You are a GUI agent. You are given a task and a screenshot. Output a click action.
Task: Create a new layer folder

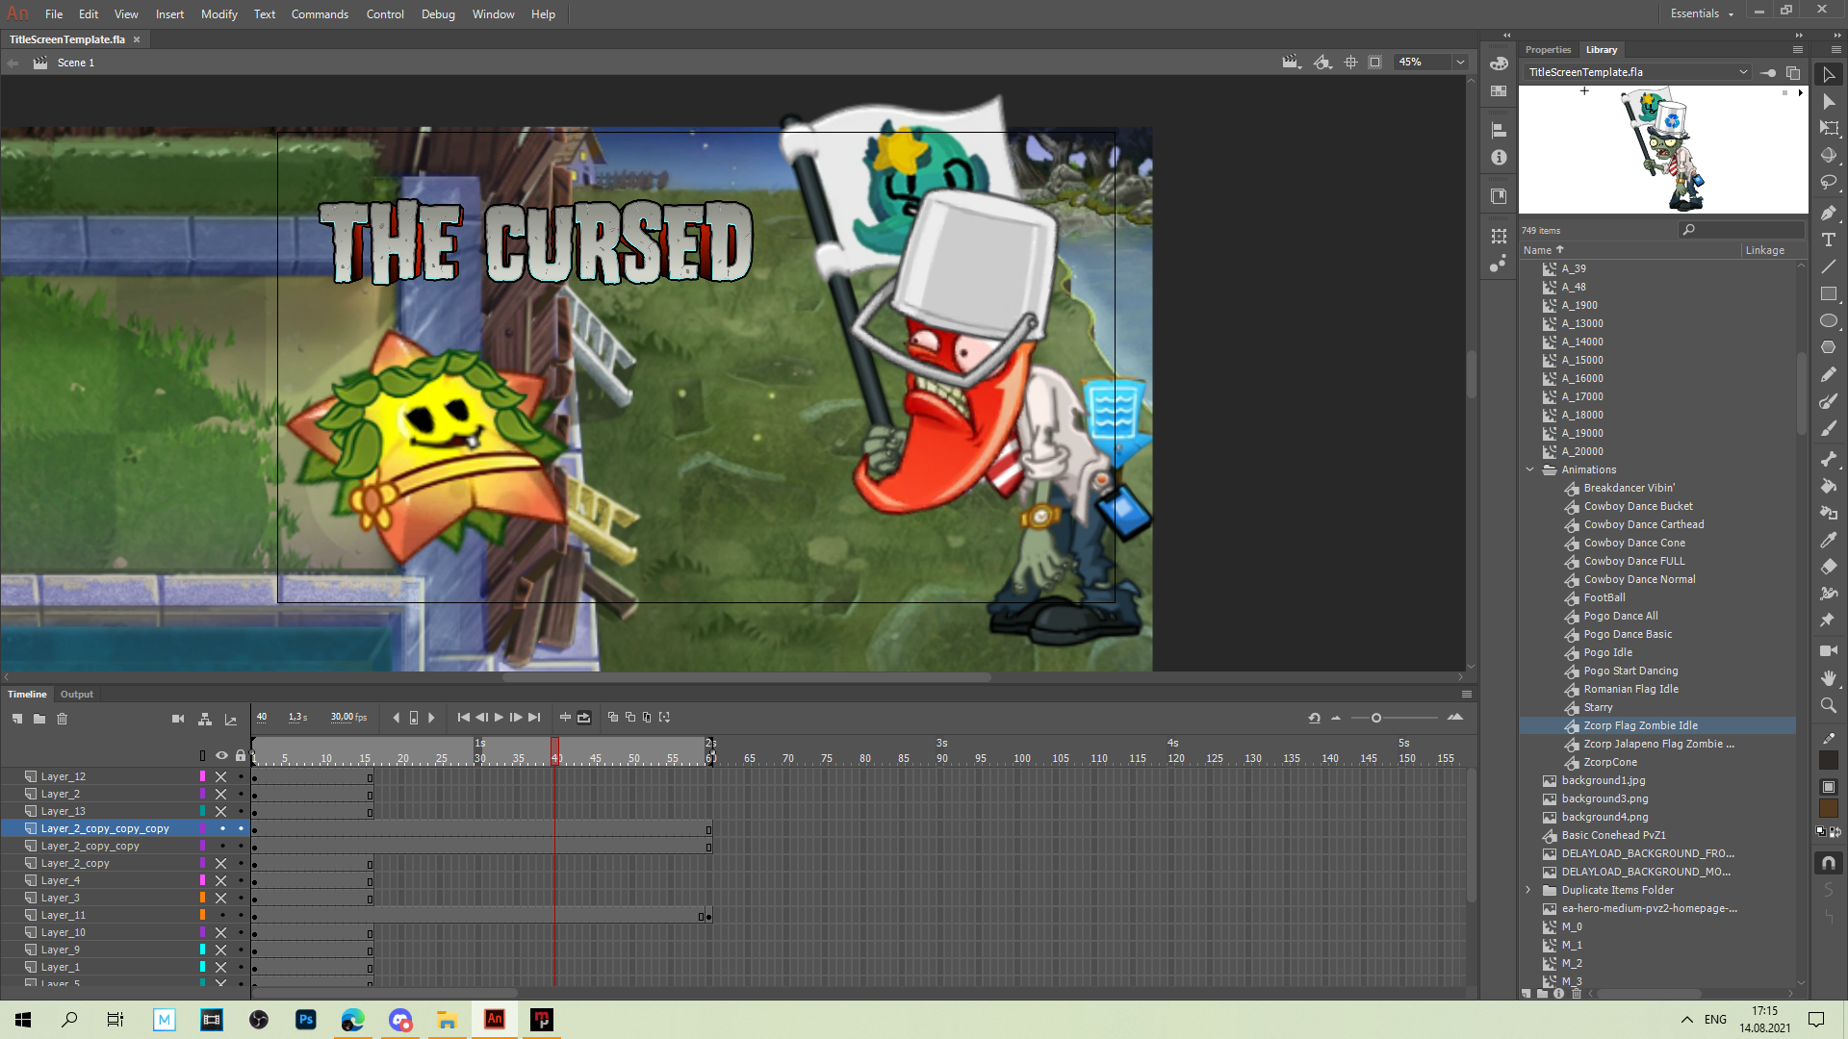click(39, 719)
